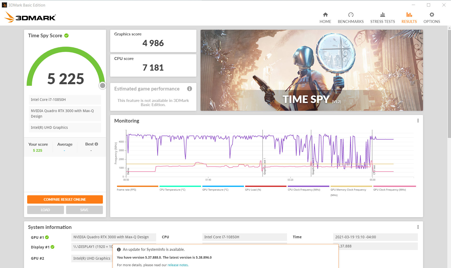Minimize the 3DMark window
The width and height of the screenshot is (451, 268).
(x=413, y=5)
